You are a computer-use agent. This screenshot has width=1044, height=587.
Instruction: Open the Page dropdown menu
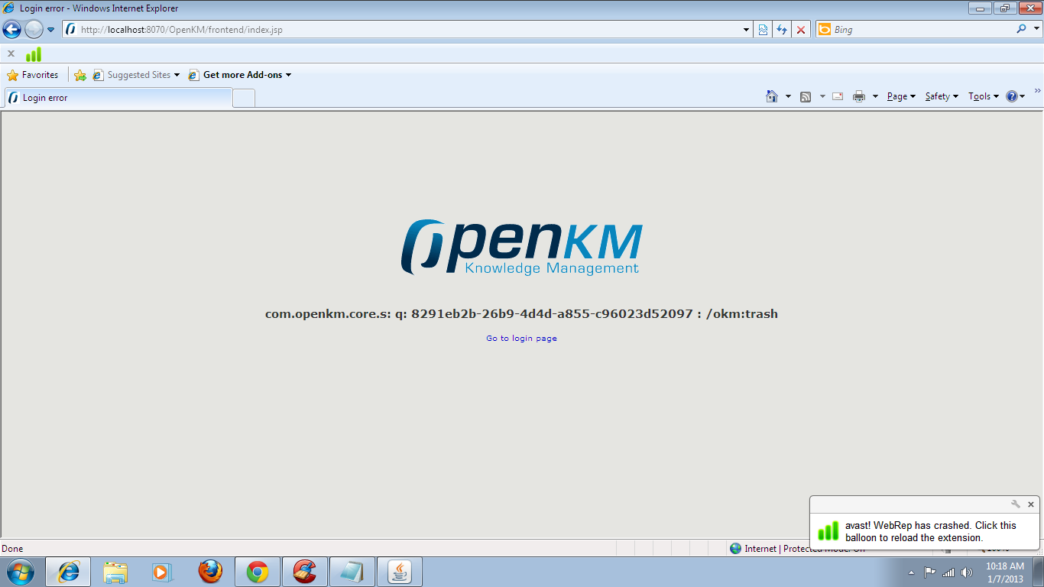[901, 96]
